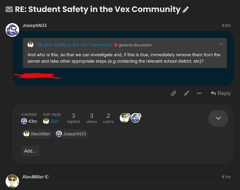Open quoted topic Student Safety link
This screenshot has height=190, width=240.
click(x=74, y=45)
